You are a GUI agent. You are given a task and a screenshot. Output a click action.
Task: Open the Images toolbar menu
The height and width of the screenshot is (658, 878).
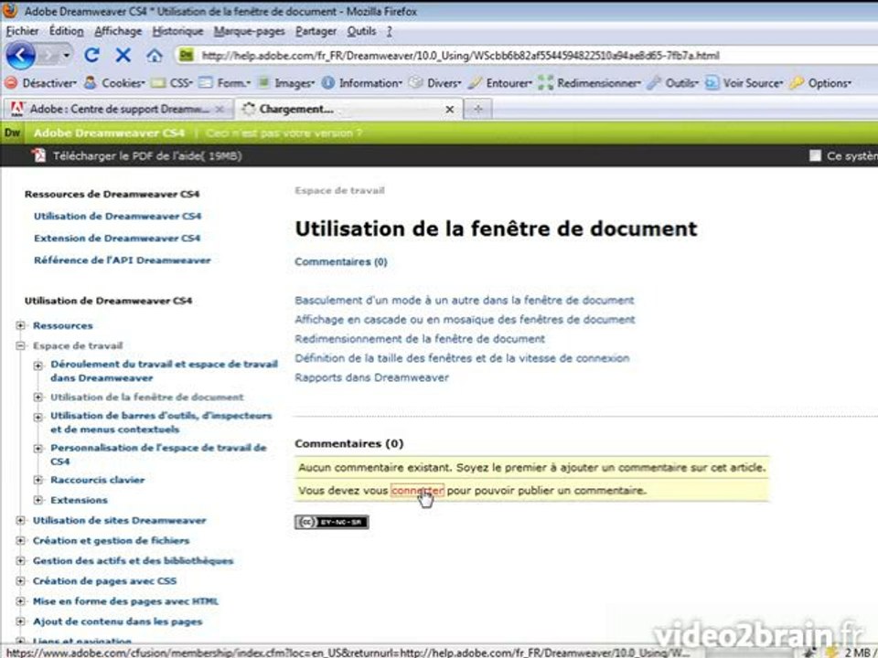286,83
